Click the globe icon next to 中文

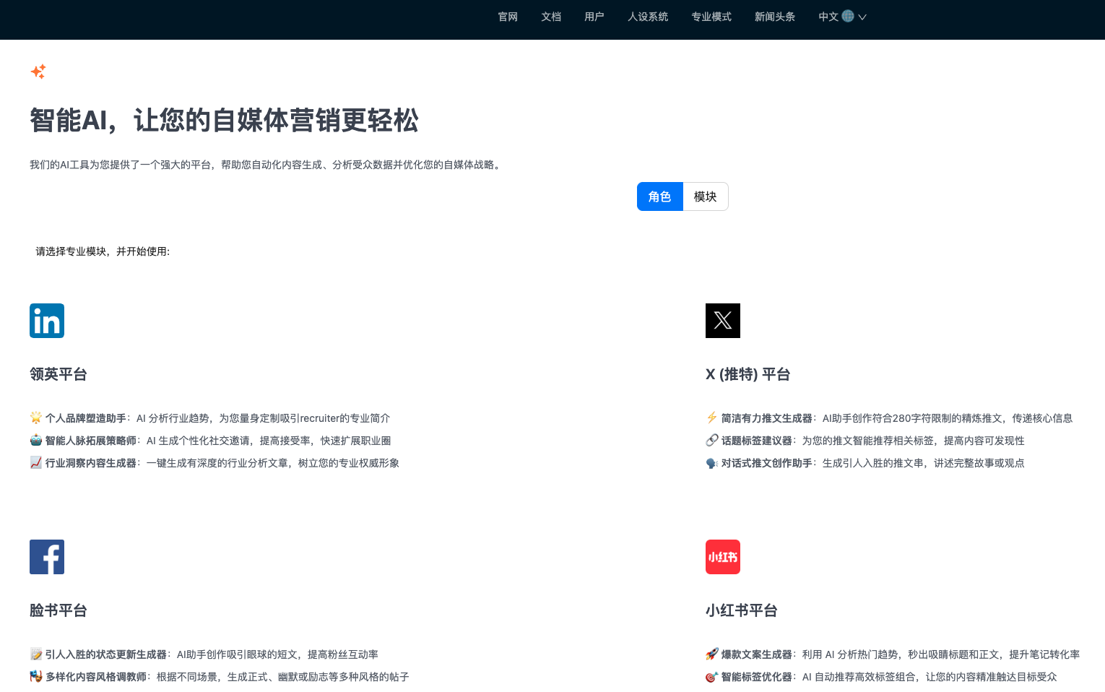click(x=848, y=16)
